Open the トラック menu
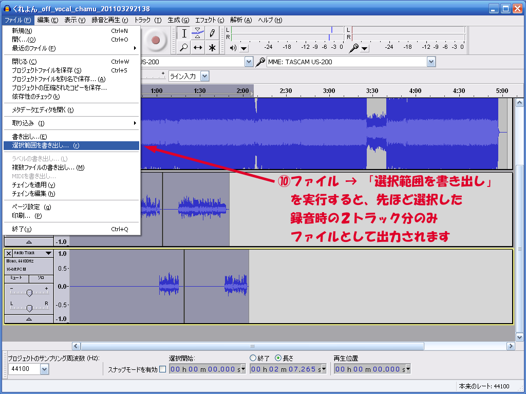Viewport: 526px width, 394px height. (x=147, y=20)
